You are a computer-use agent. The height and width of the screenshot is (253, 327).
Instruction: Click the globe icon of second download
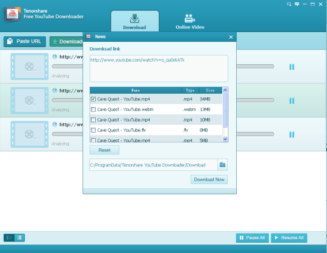pyautogui.click(x=54, y=90)
